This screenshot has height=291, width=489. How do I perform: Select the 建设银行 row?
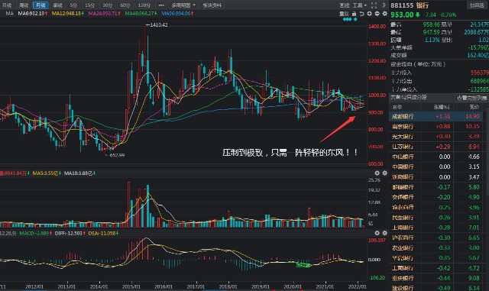[x=436, y=288]
